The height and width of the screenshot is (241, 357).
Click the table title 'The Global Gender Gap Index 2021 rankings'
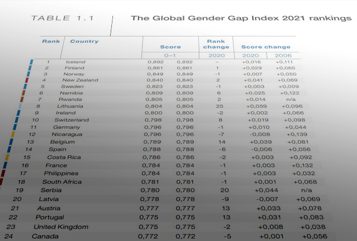(241, 18)
